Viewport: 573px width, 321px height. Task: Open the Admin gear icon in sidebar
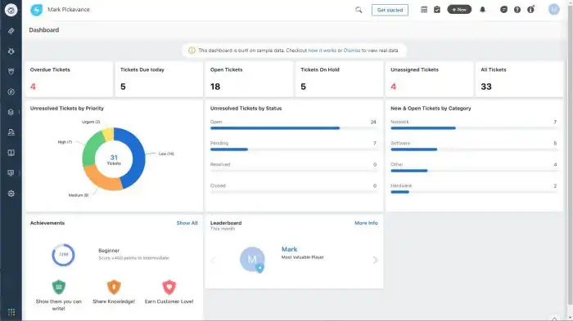pos(11,194)
